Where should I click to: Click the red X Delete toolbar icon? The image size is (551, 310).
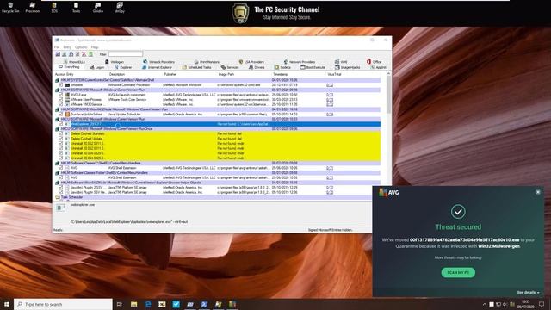coord(84,54)
